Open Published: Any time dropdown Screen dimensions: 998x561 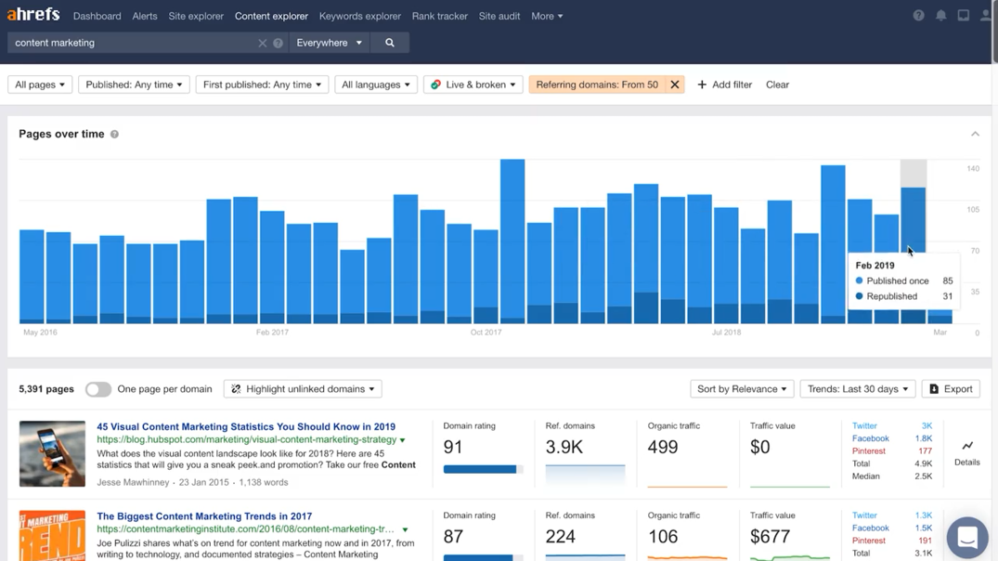134,85
